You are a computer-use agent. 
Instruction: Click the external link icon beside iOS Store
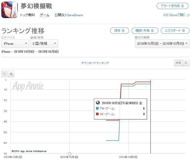click(188, 15)
